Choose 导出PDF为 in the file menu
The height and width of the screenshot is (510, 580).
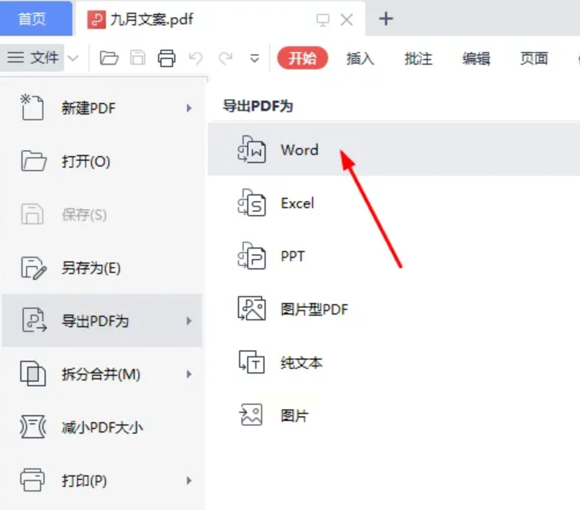coord(102,321)
